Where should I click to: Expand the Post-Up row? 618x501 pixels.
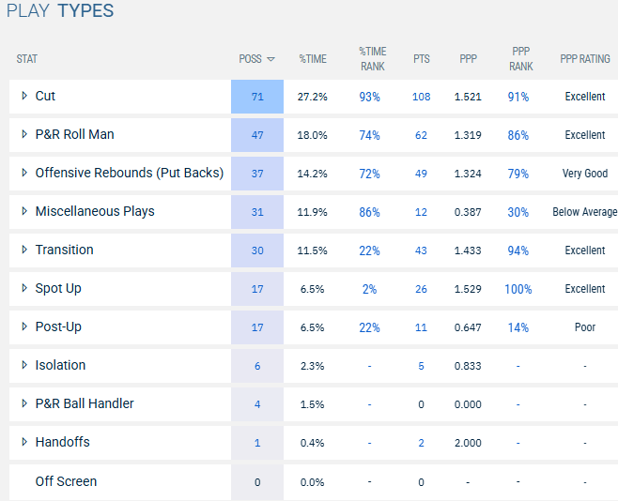tap(24, 326)
